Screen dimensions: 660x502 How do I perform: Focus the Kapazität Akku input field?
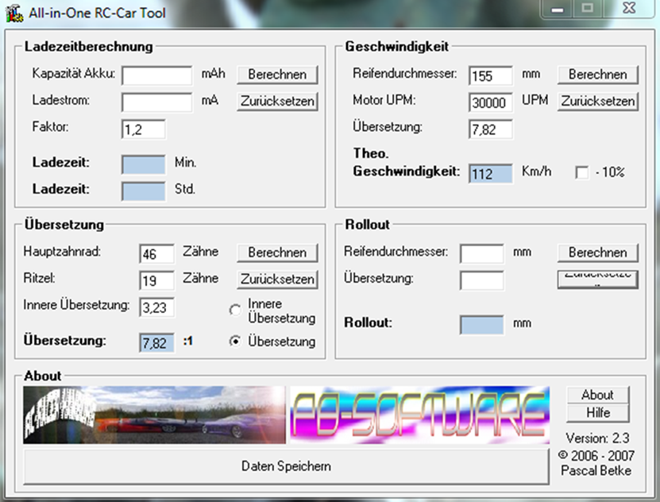tap(157, 75)
